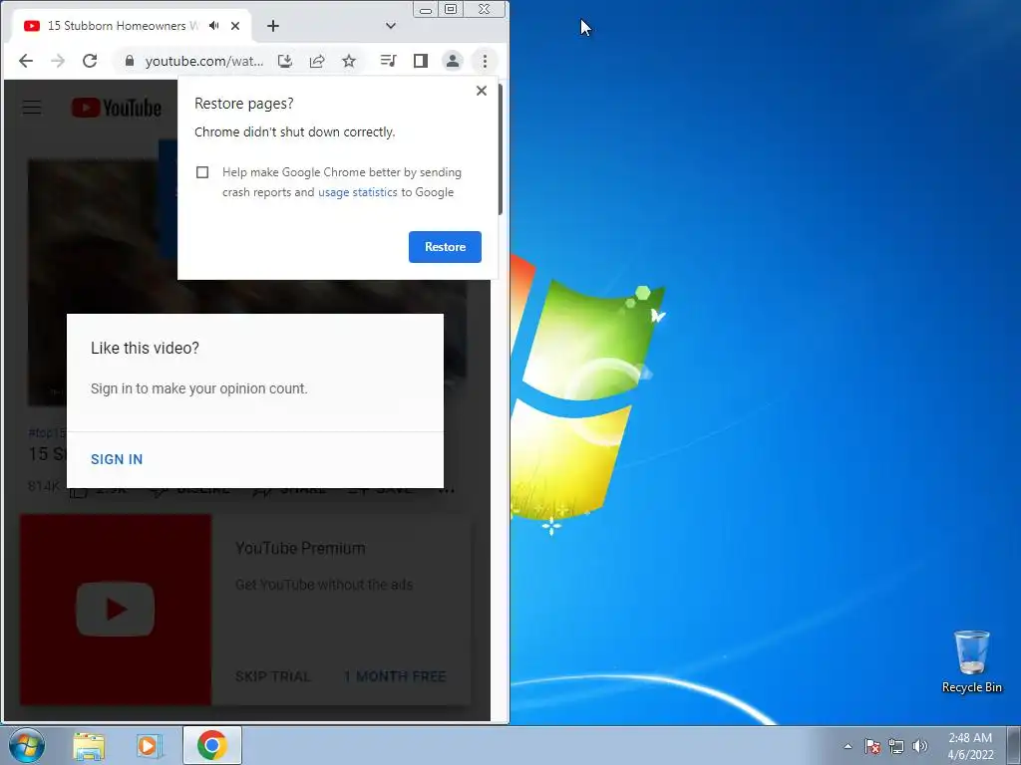The image size is (1021, 765).
Task: Click the Show desktop strip
Action: click(1014, 745)
